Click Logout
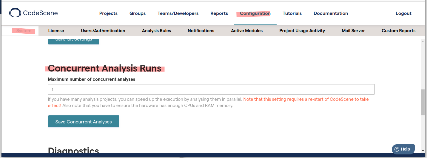The height and width of the screenshot is (158, 427). 403,13
